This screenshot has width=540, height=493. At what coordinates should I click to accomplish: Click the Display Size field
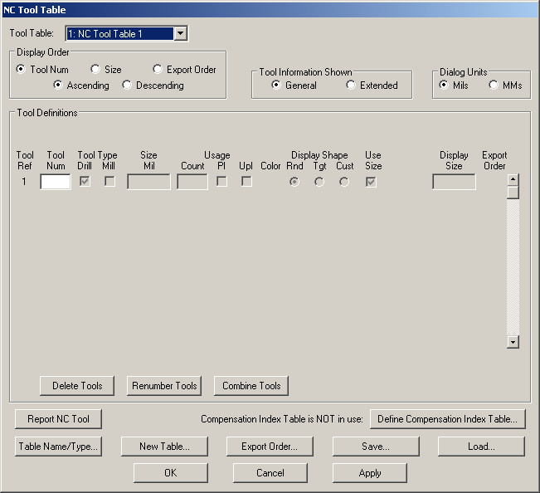click(454, 182)
